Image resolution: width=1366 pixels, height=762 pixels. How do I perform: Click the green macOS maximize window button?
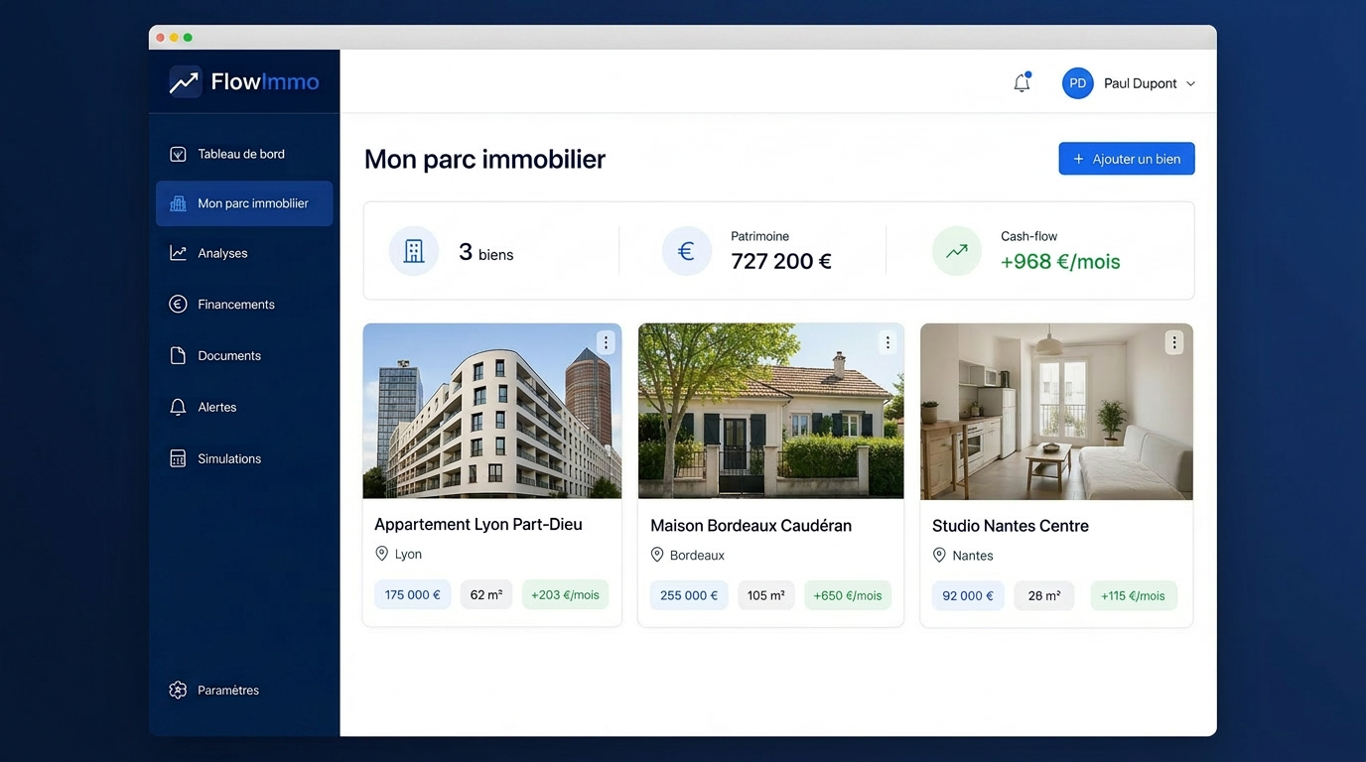click(x=188, y=38)
